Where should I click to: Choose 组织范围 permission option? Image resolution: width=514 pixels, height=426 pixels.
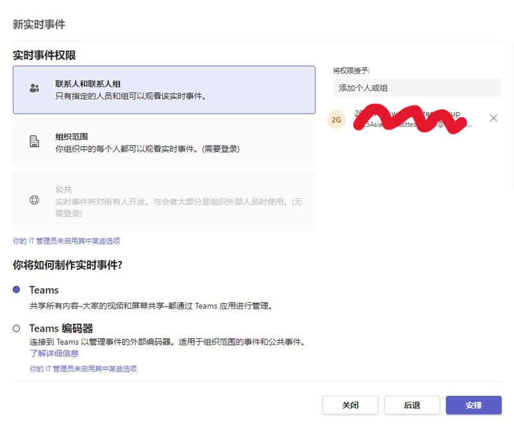pos(164,143)
